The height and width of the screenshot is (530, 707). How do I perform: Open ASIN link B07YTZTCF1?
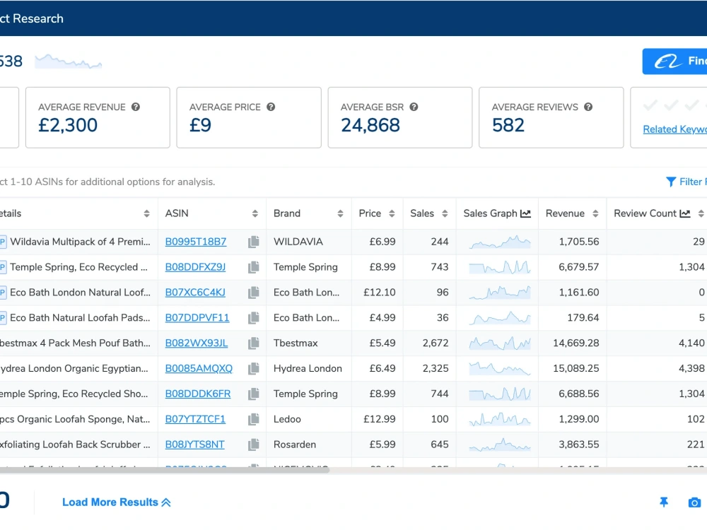(x=195, y=419)
